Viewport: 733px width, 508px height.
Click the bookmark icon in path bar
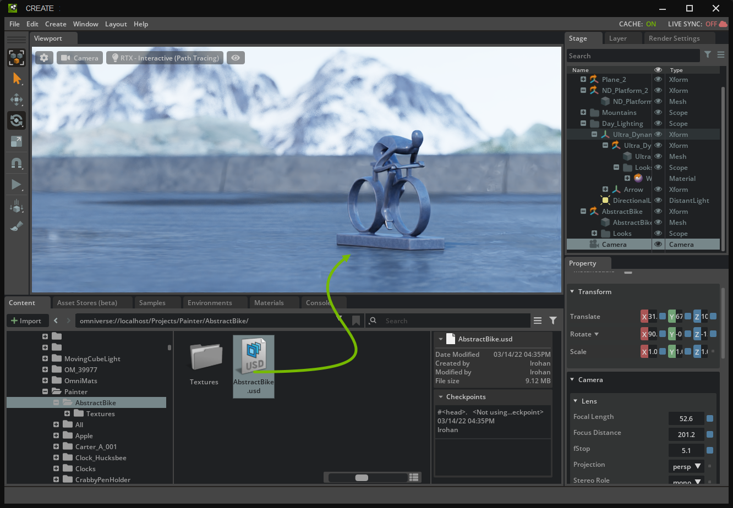(356, 321)
